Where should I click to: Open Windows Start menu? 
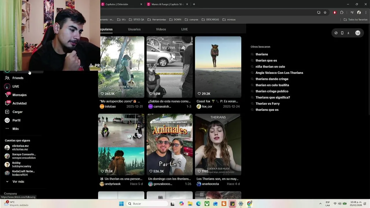(121, 204)
